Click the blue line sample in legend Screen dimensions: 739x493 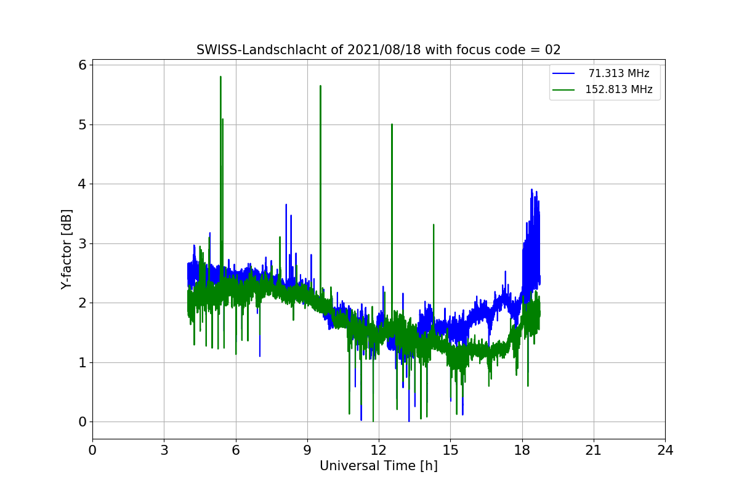pos(563,74)
